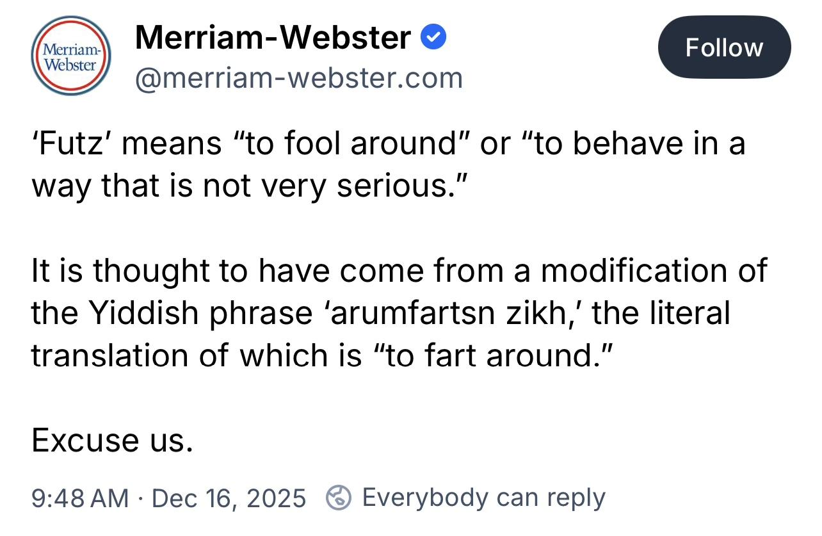The width and height of the screenshot is (822, 536).
Task: Click the @merriam-webster.com handle
Action: 298,78
